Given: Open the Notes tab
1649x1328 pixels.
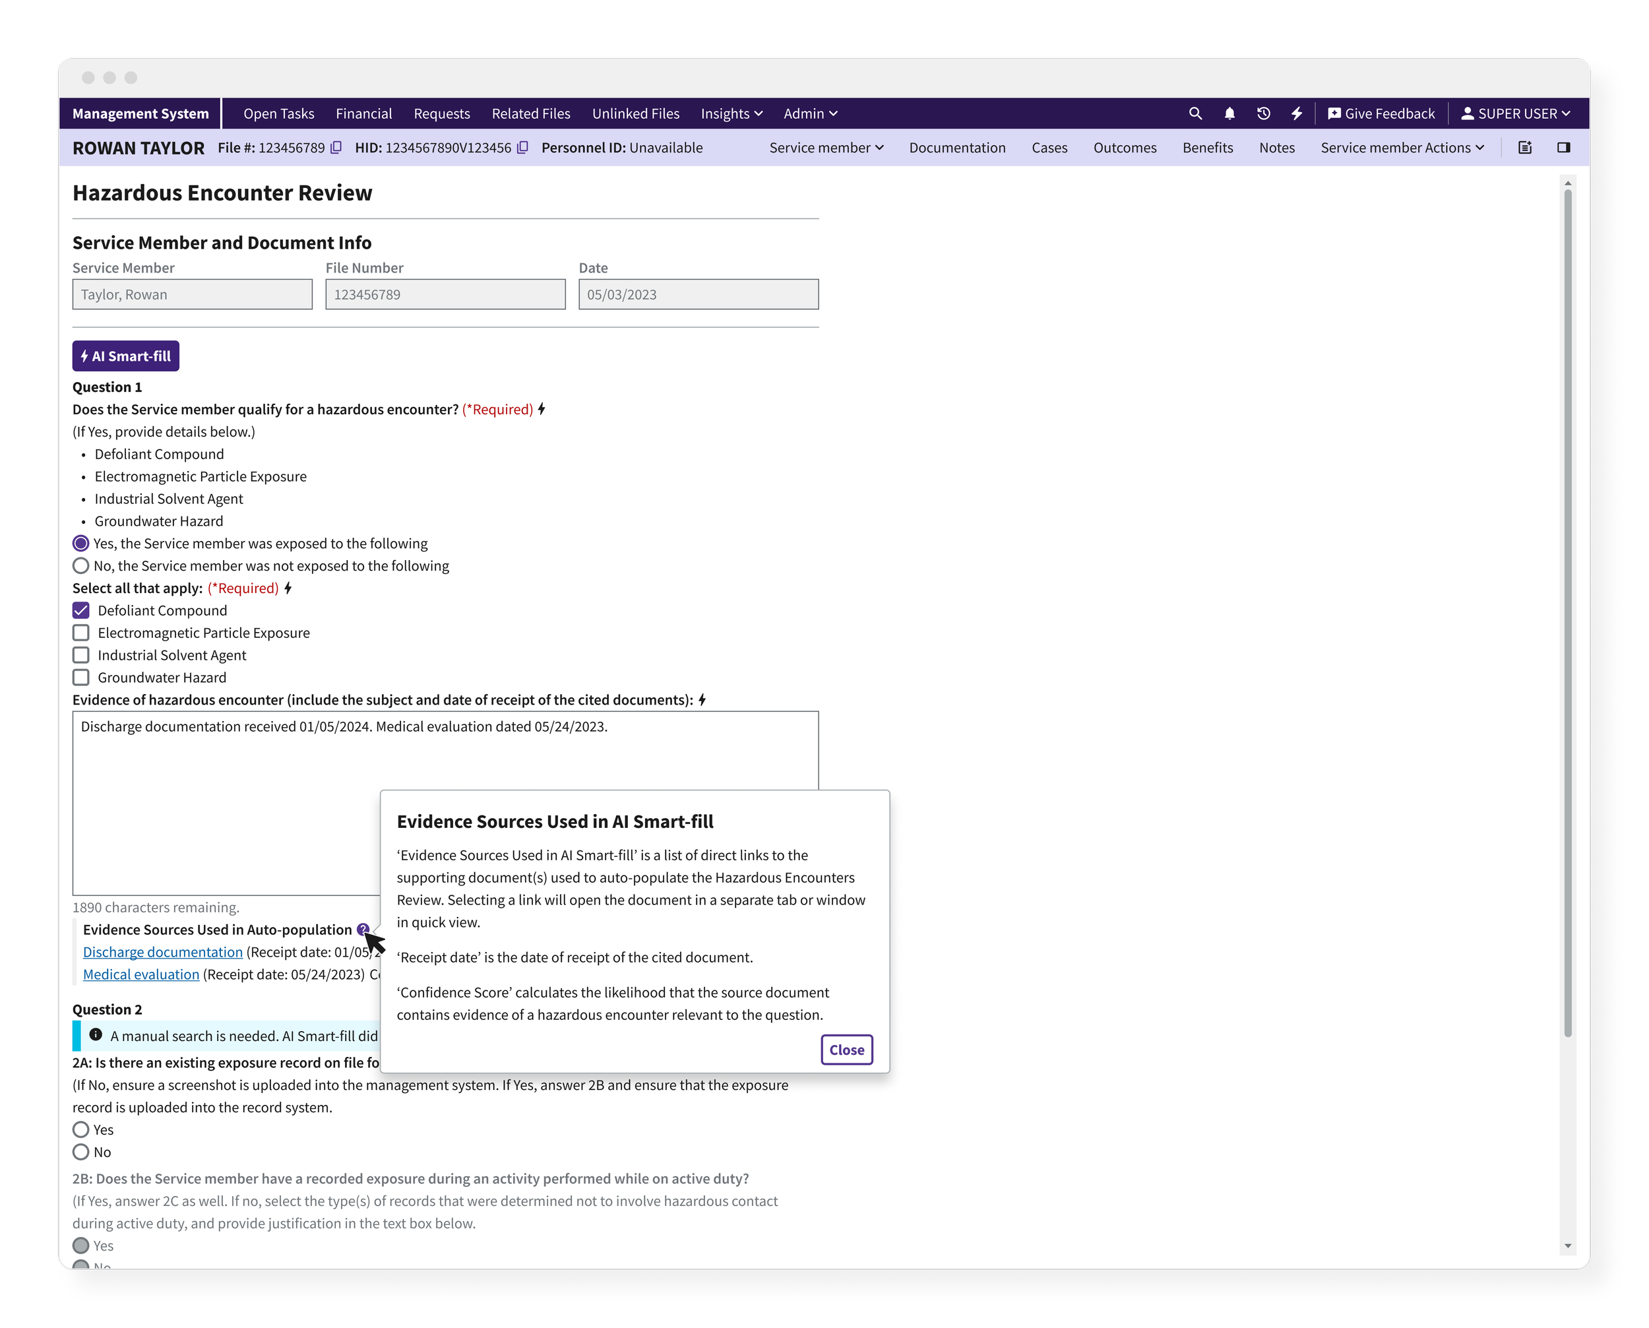Looking at the screenshot, I should point(1276,148).
